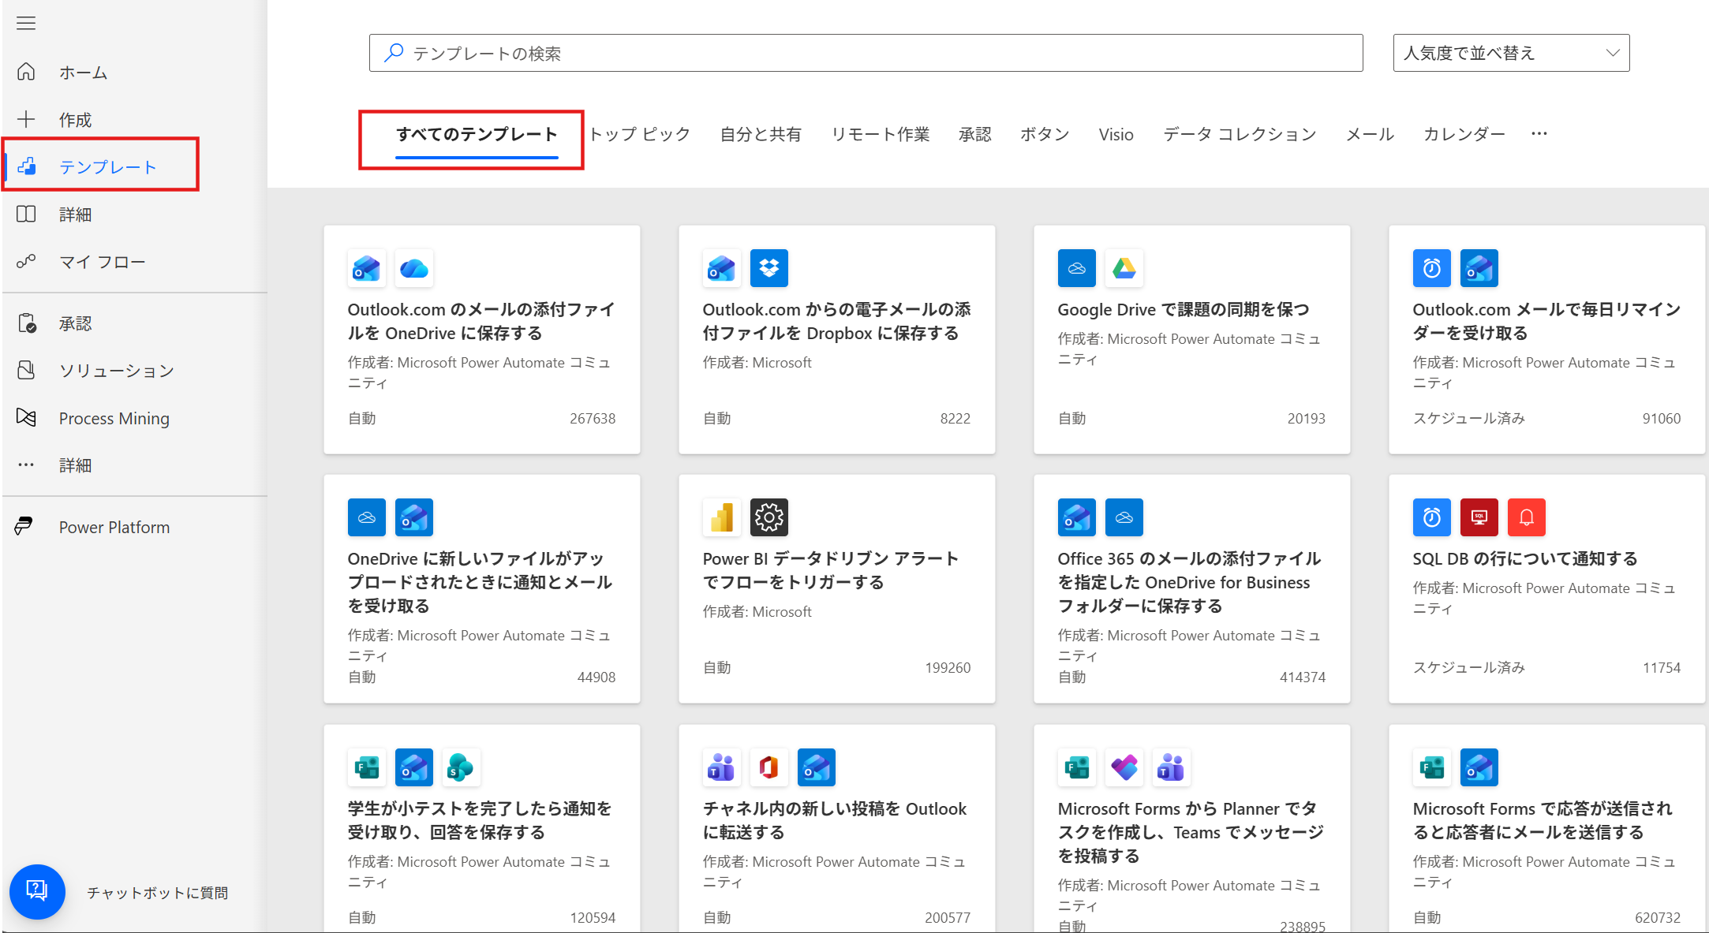The image size is (1709, 933).
Task: Open 作成 in the sidebar
Action: pos(76,120)
